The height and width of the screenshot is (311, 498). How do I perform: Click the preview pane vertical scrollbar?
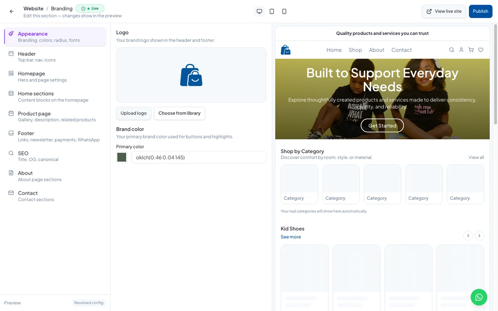(x=495, y=74)
